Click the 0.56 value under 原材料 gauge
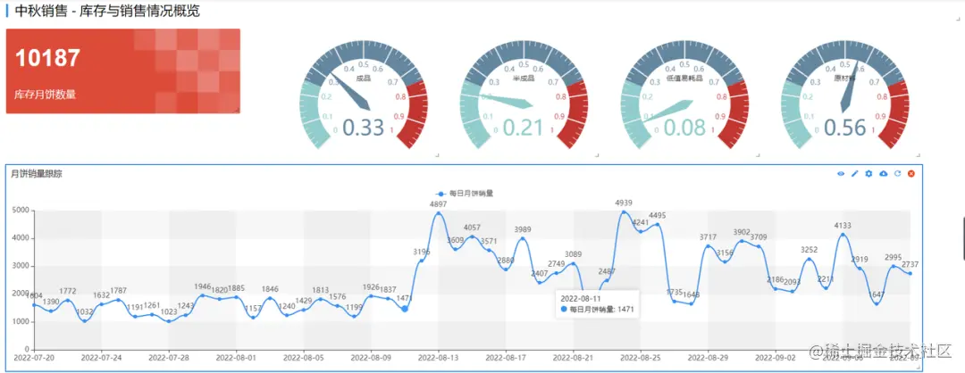This screenshot has width=965, height=373. click(x=844, y=128)
